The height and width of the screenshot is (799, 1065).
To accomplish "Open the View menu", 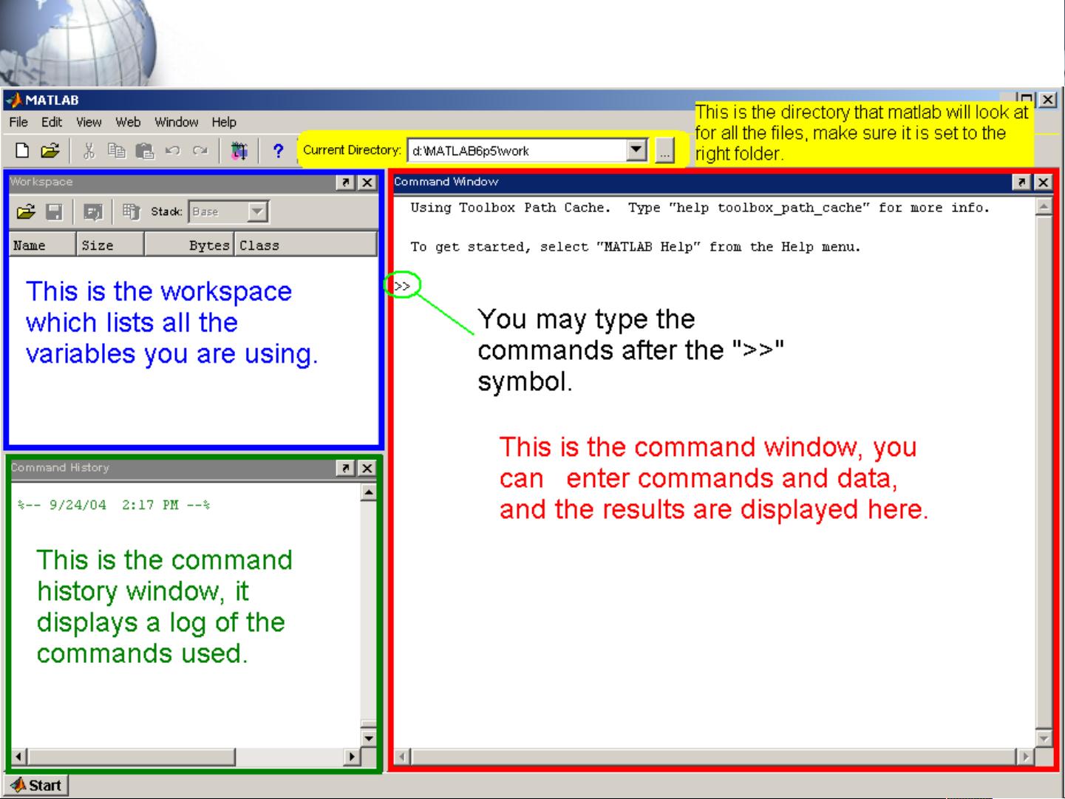I will (x=89, y=122).
